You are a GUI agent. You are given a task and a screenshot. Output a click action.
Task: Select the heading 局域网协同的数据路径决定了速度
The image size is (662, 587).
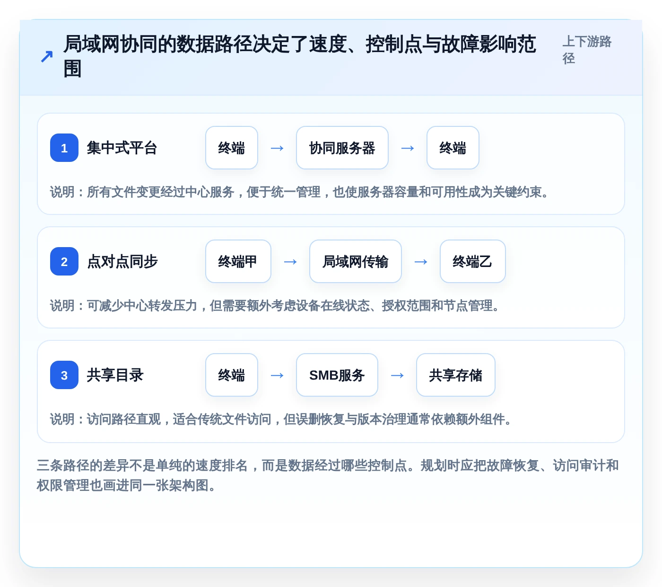[300, 56]
